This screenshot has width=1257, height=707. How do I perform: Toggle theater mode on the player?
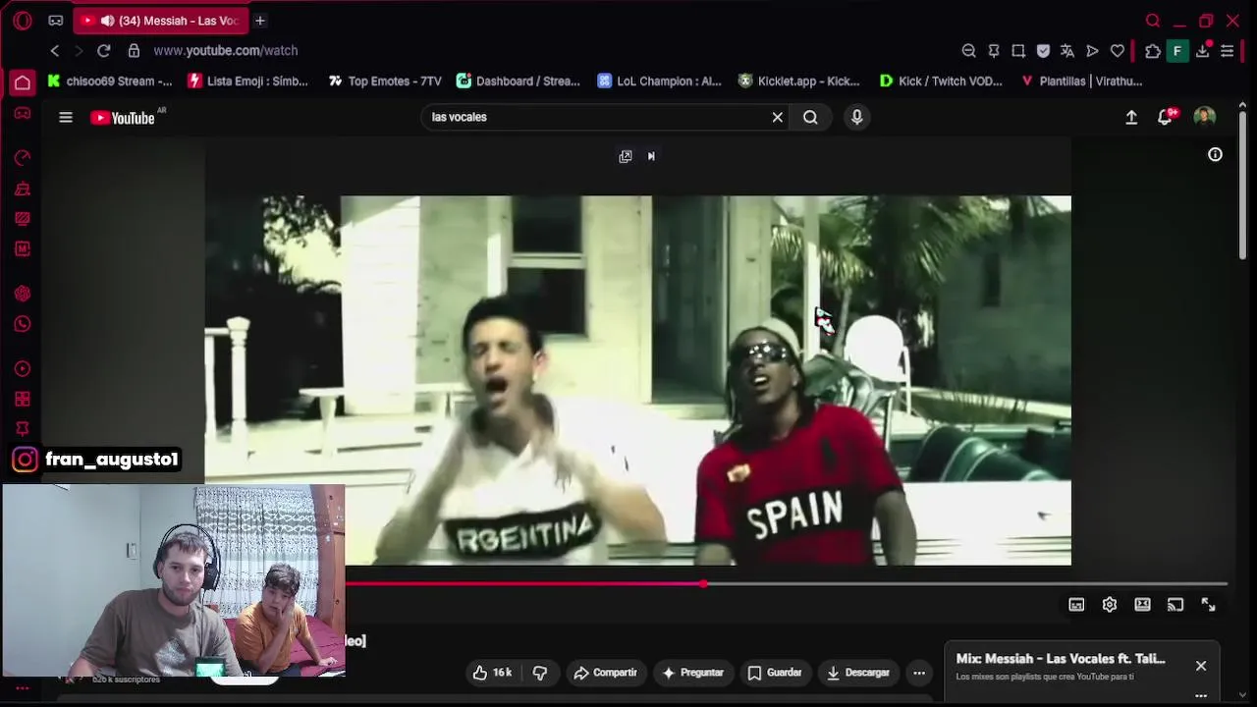(x=1142, y=605)
